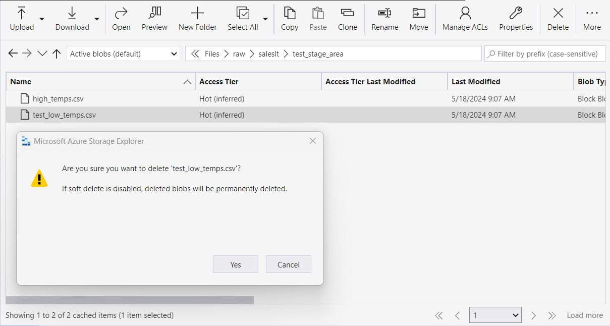
Task: Confirm deletion with the Yes button
Action: pyautogui.click(x=236, y=264)
